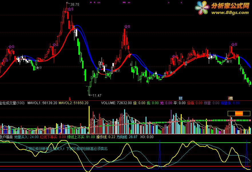
Task: Click the 金柱成交量(100) indicator title
Action: pos(12,103)
